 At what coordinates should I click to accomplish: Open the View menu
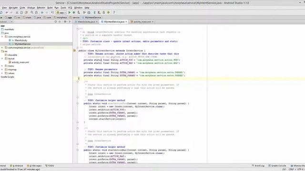point(4,8)
